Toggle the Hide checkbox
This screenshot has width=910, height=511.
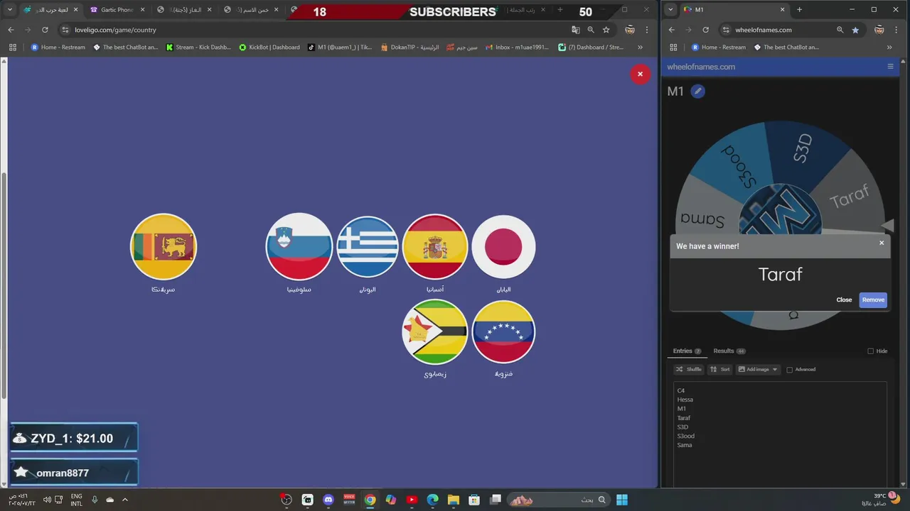pos(870,351)
